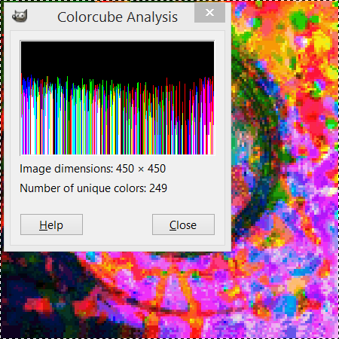Click the "Colorcube Analysis" window title

(x=118, y=17)
